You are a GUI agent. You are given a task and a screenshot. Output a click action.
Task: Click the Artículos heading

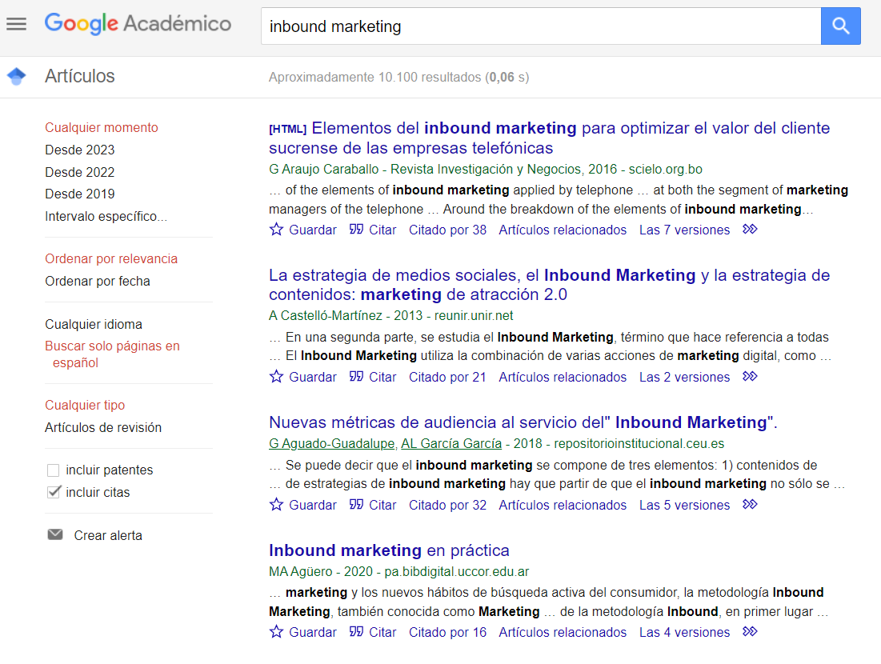80,76
